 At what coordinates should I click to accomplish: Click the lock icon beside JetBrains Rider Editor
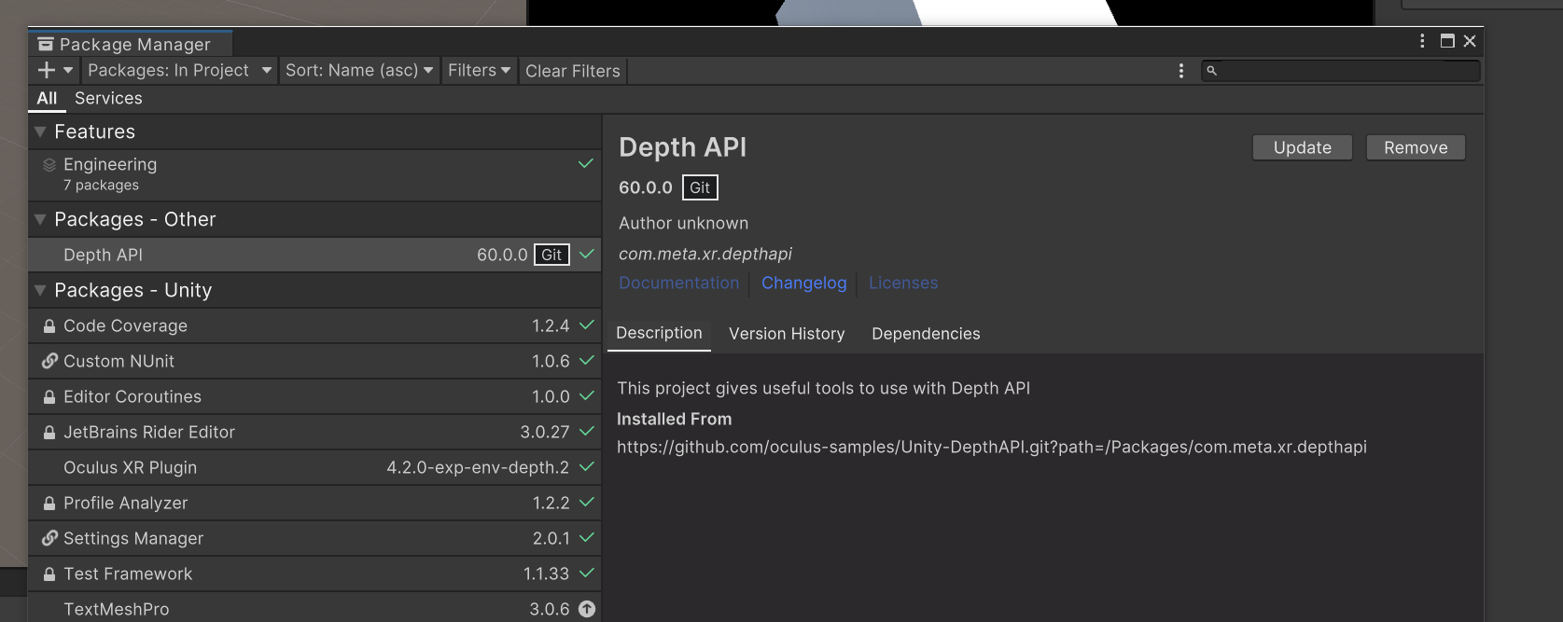tap(49, 433)
